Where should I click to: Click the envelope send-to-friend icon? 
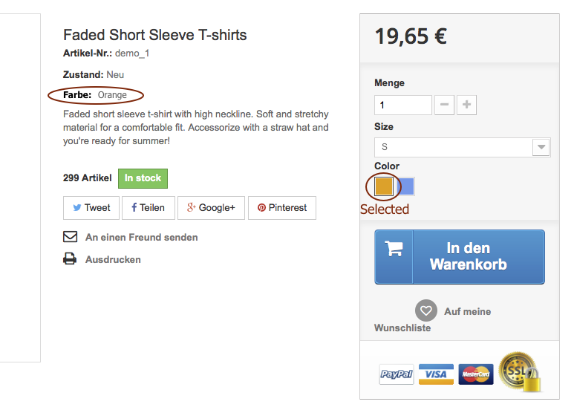point(70,237)
